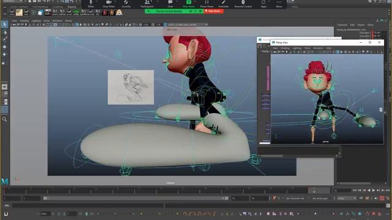Click Stop Video in Zoom toolbar
The image size is (392, 220).
pos(109,4)
